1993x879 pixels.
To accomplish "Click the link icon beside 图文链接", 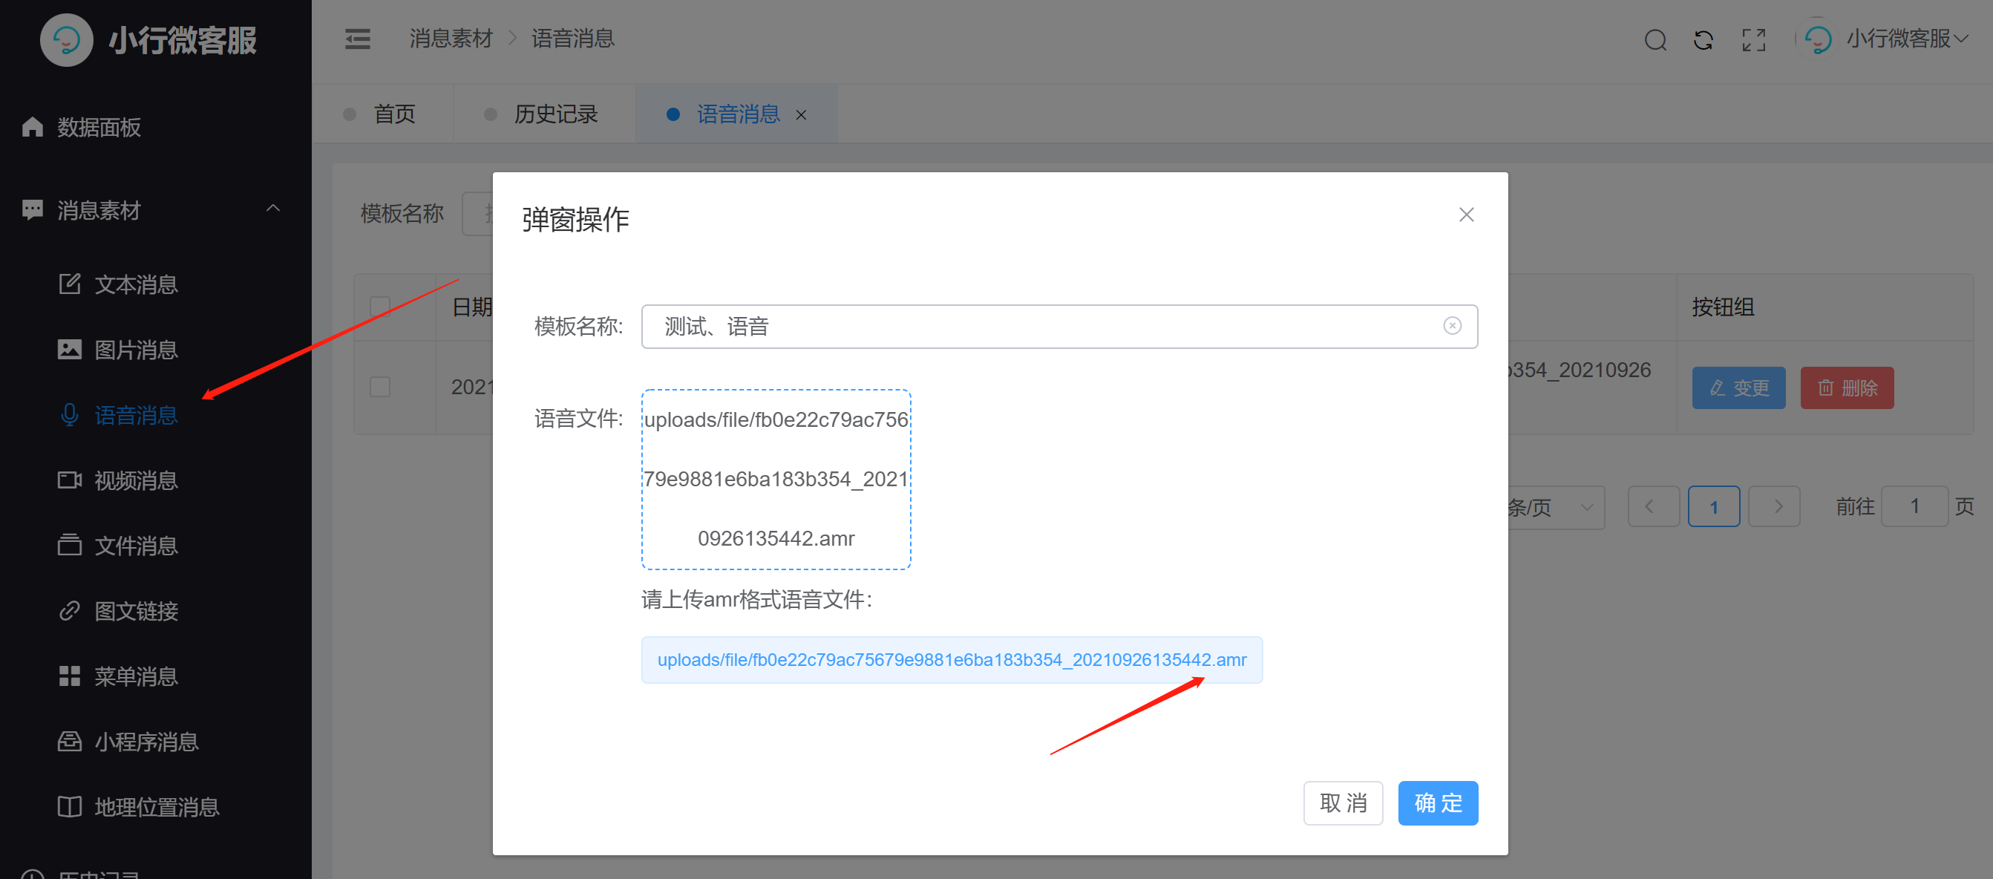I will tap(70, 610).
